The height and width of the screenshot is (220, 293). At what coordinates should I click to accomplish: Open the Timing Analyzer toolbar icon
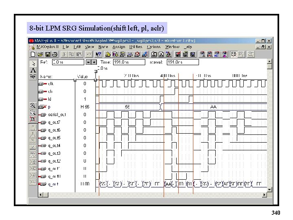pyautogui.click(x=137, y=54)
